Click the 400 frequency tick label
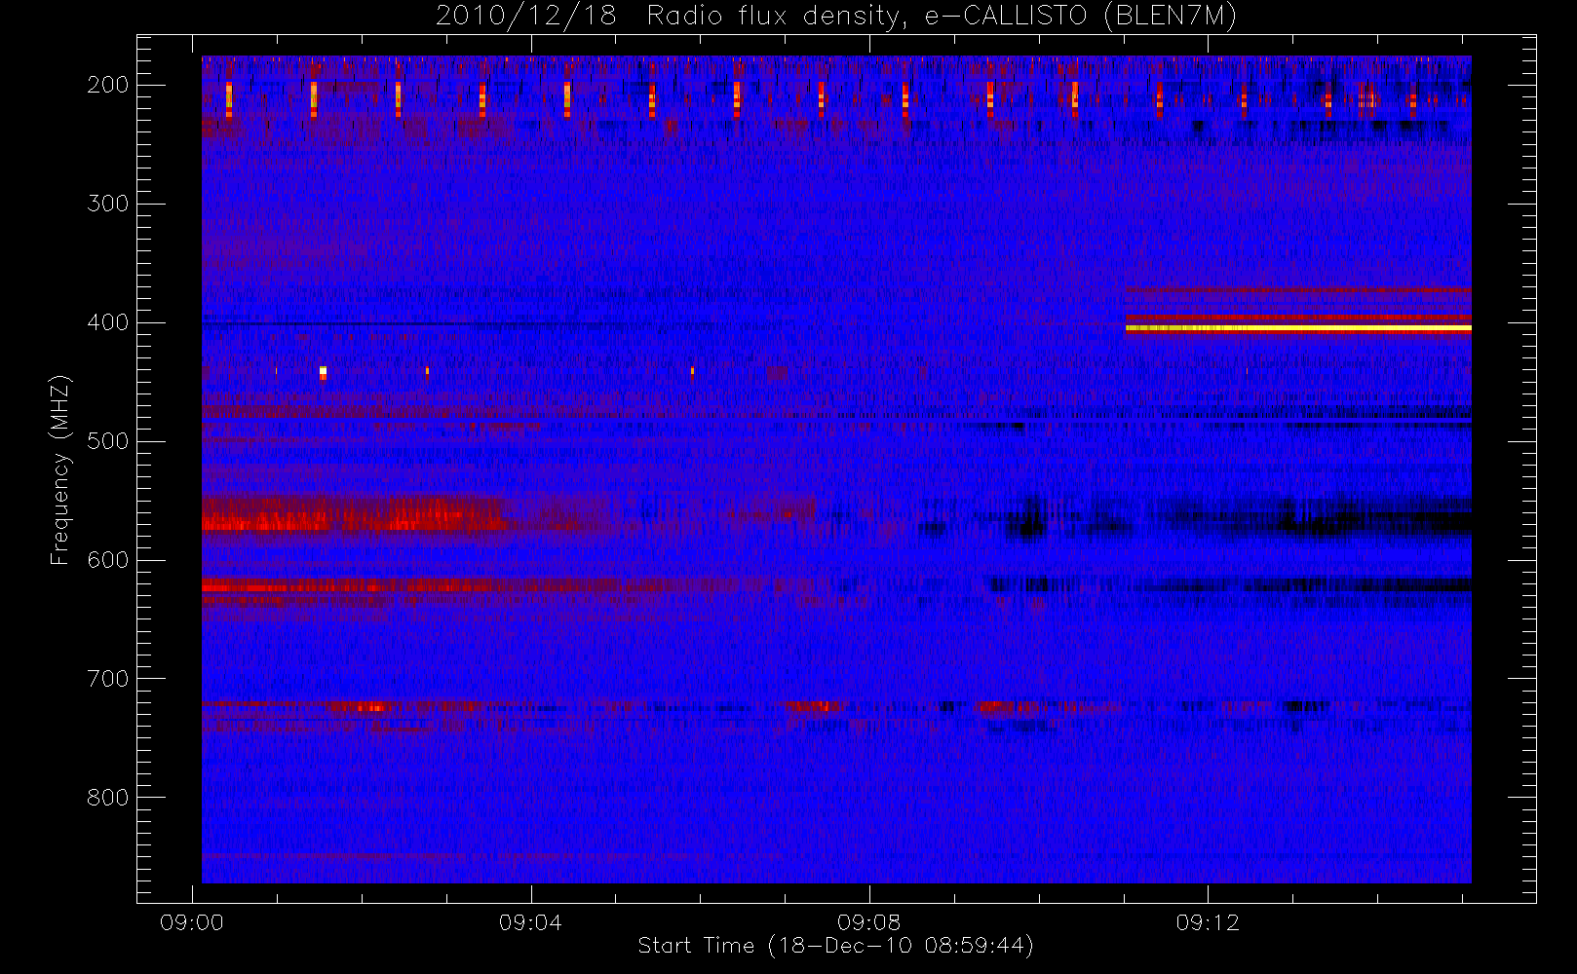 click(x=108, y=322)
